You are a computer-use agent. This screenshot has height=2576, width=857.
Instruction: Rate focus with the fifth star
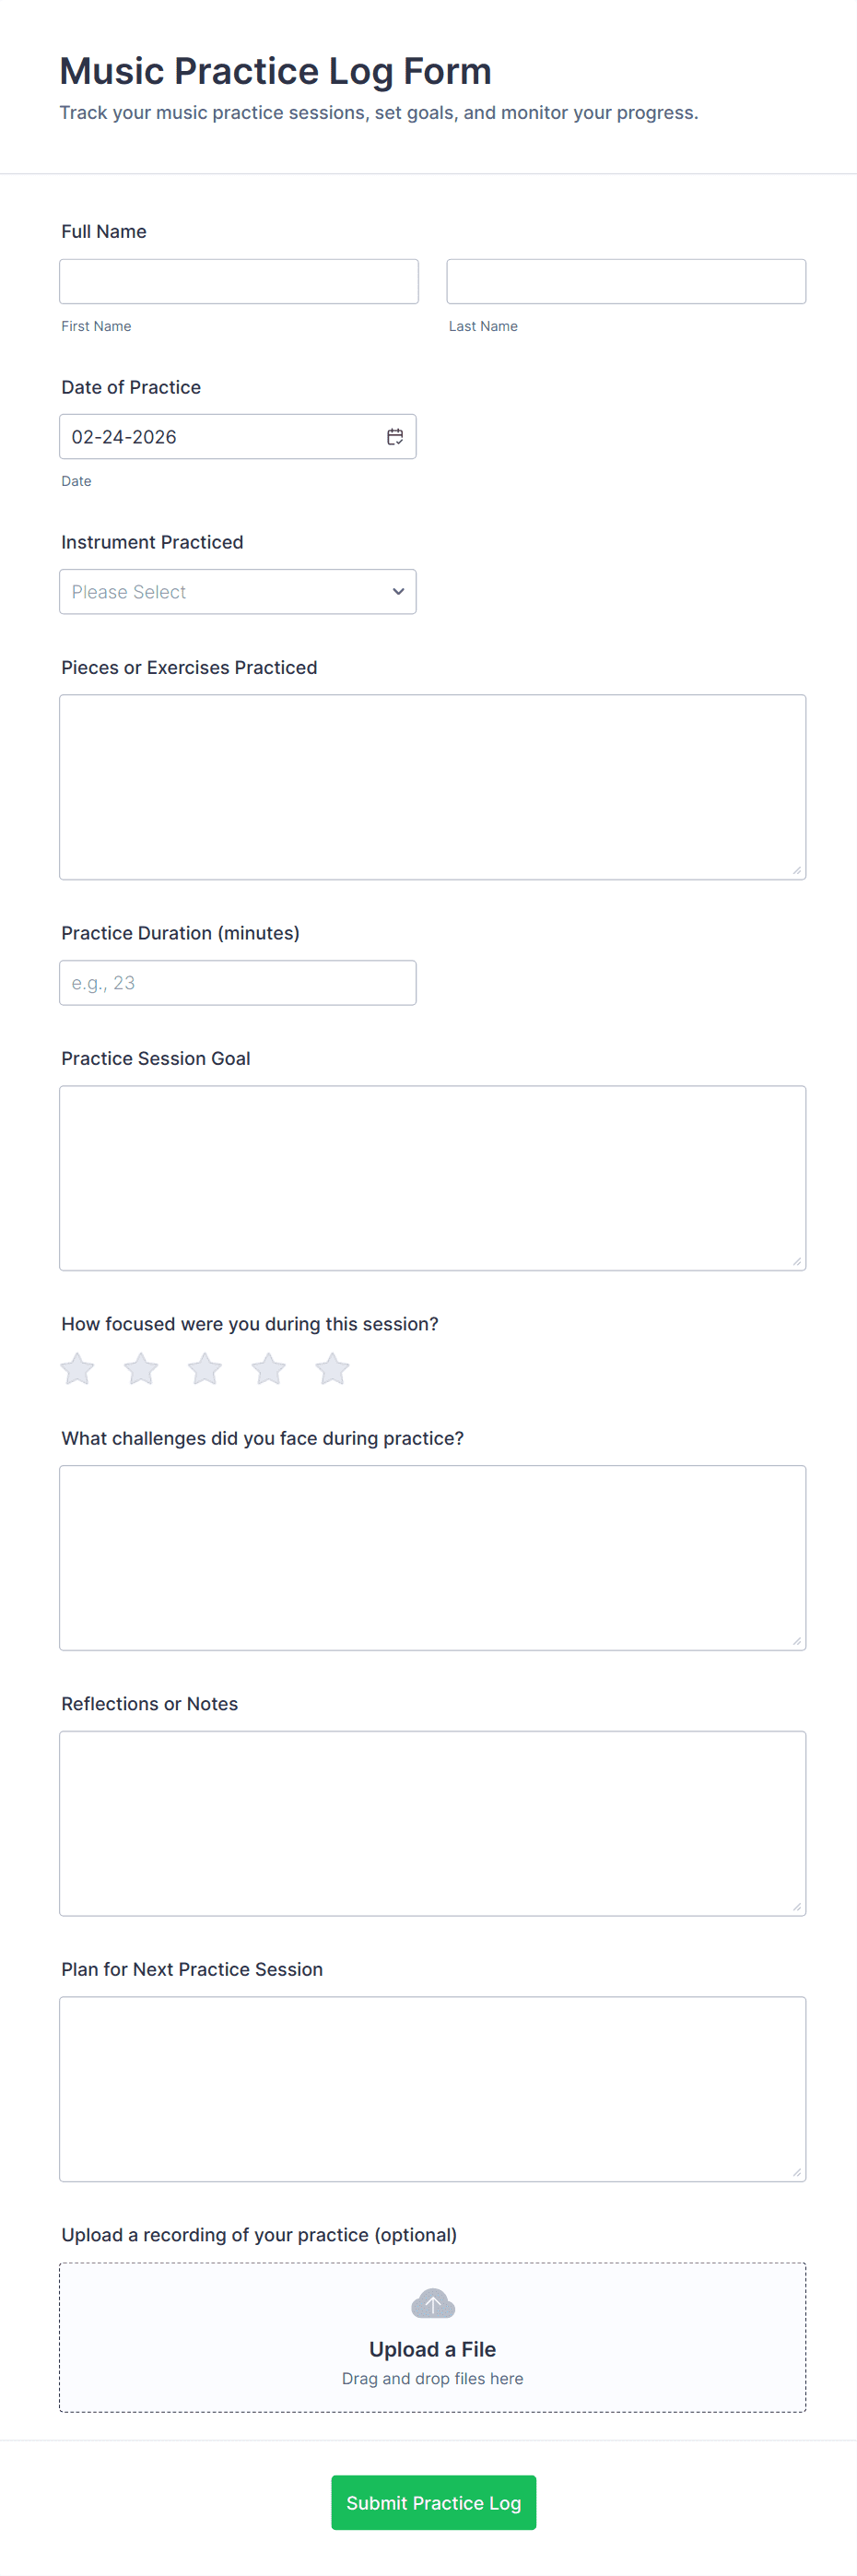(x=332, y=1369)
